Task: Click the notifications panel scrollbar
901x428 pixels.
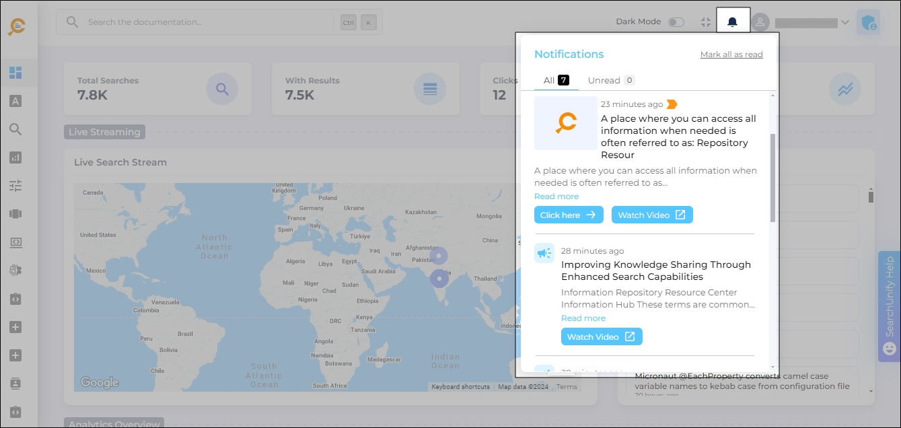Action: (772, 178)
